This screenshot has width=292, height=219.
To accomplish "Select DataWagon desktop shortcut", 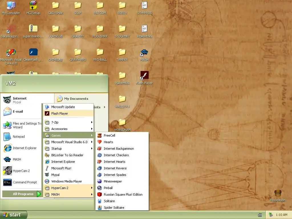I will [x=11, y=31].
